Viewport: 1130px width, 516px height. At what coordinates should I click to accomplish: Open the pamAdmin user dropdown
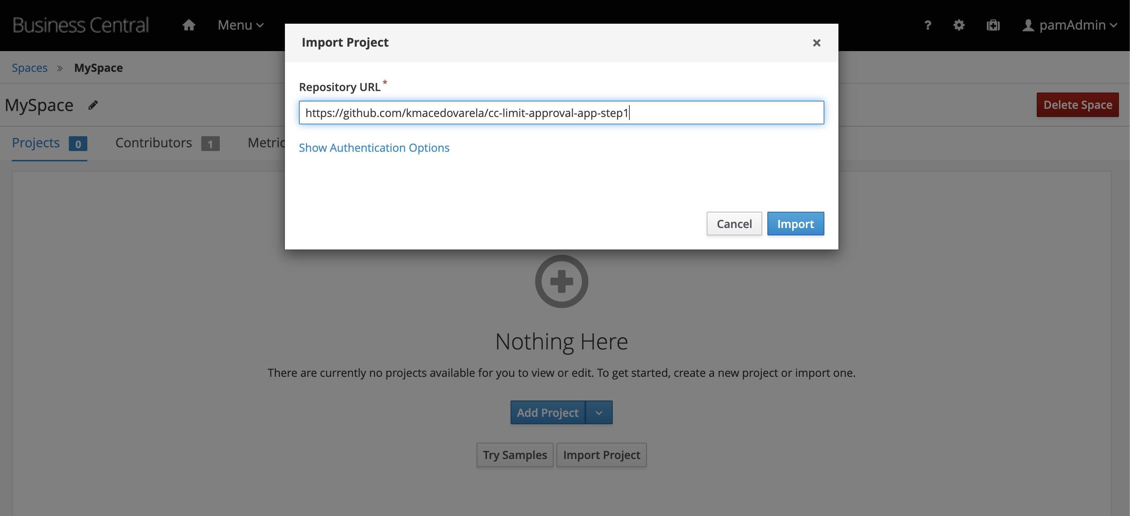1069,25
